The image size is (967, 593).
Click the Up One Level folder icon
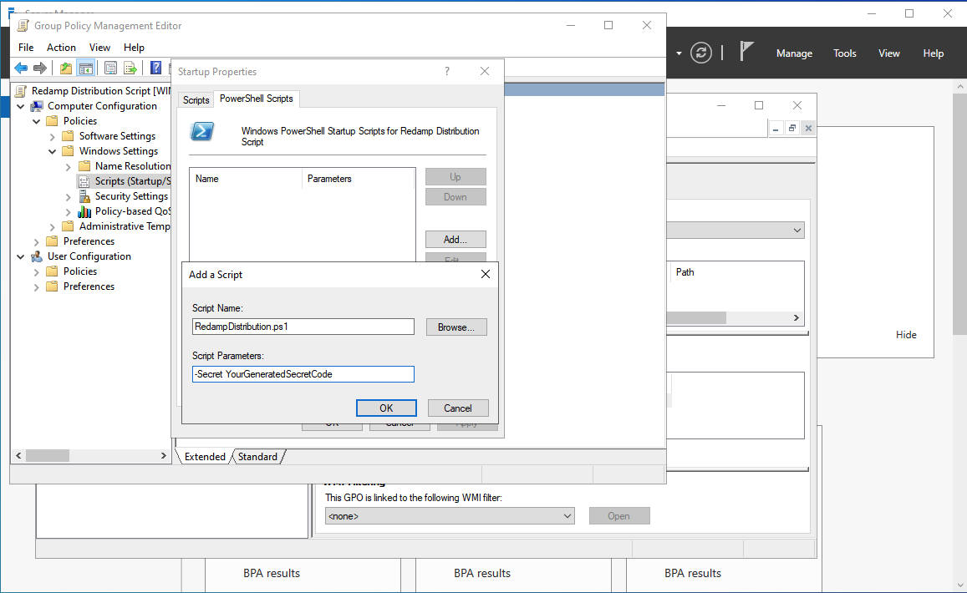66,68
